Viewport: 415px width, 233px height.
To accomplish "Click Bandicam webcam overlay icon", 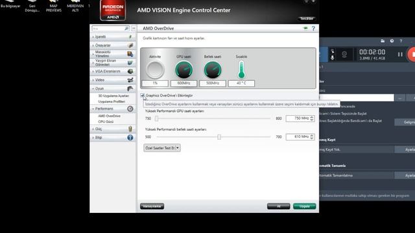I will (x=344, y=54).
